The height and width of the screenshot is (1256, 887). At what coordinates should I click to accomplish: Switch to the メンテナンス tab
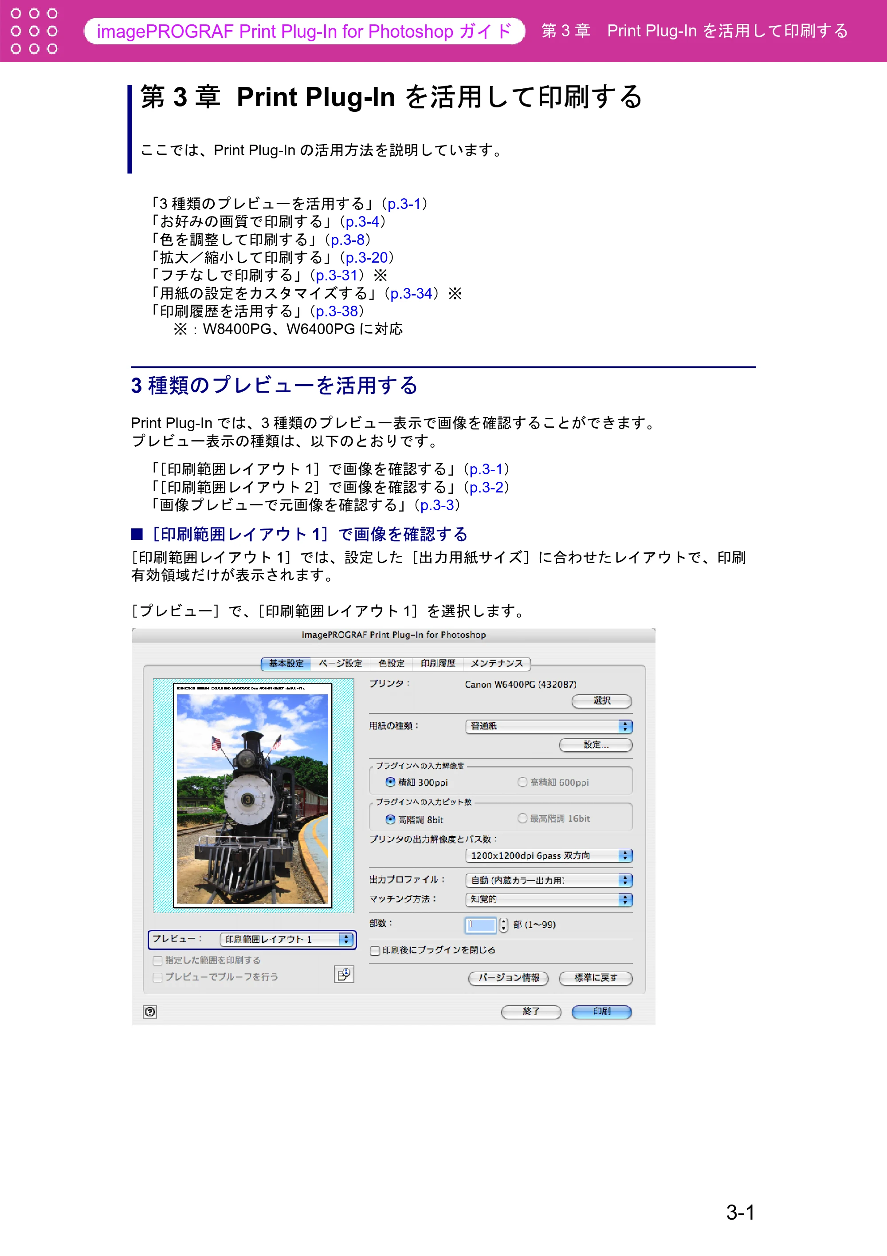pos(497,664)
